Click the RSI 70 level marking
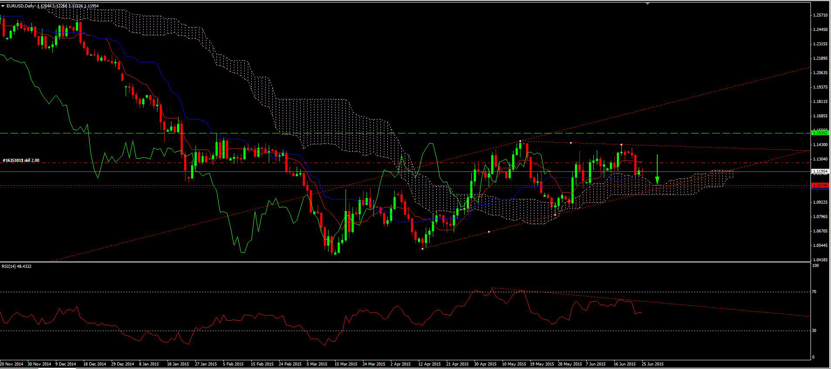The width and height of the screenshot is (831, 369). [x=814, y=292]
